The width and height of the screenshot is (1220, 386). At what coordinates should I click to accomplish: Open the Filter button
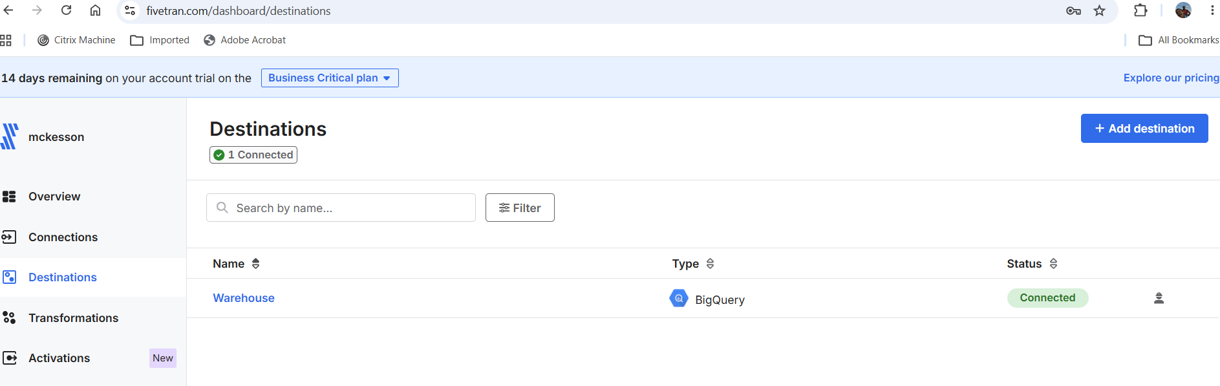[x=520, y=208]
